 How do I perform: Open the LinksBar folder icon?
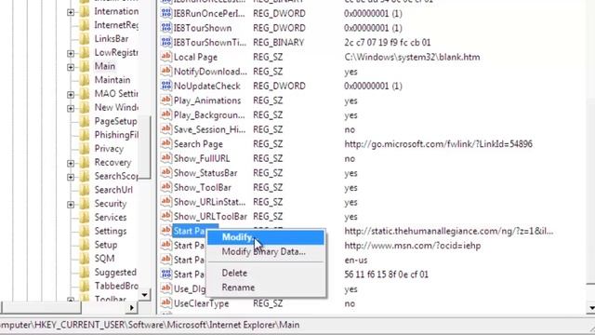click(x=85, y=39)
